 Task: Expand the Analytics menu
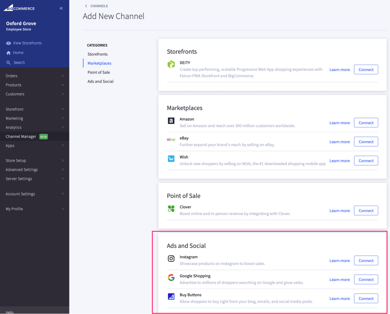(x=34, y=127)
